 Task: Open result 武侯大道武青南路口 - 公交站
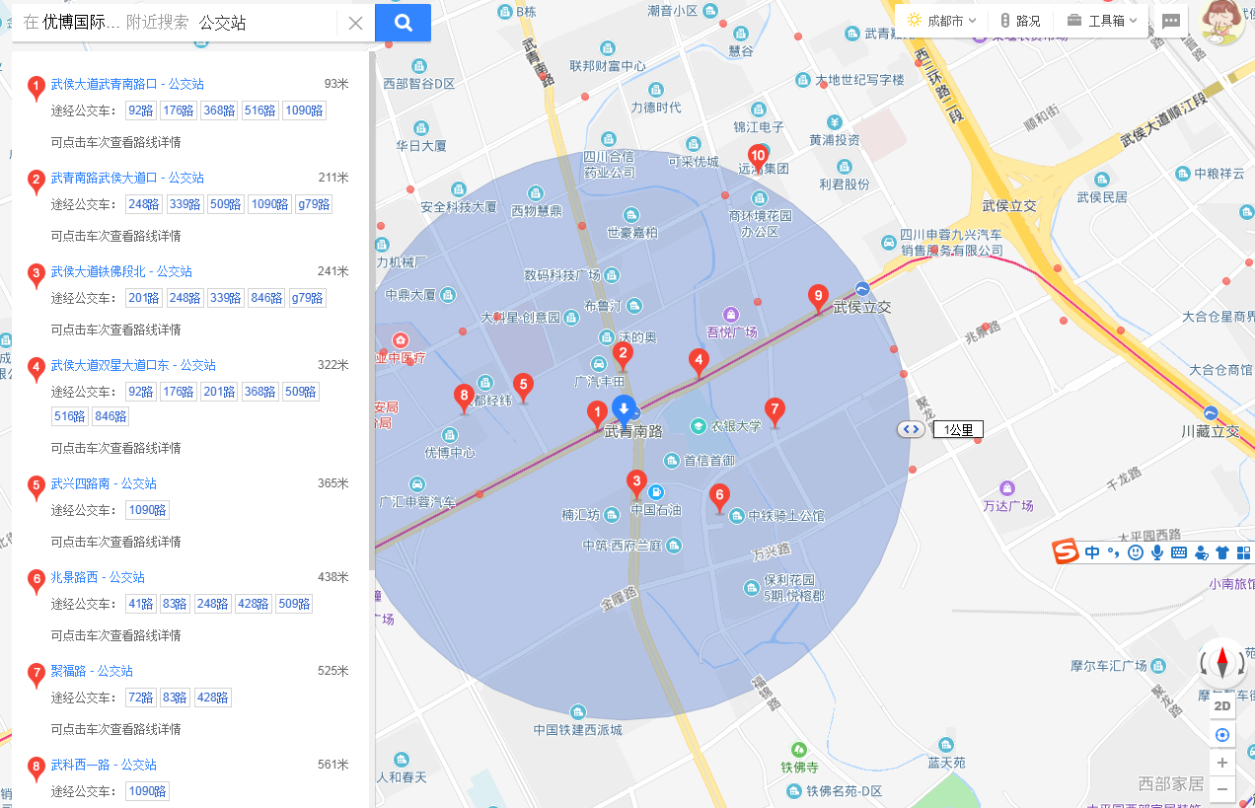pos(127,84)
